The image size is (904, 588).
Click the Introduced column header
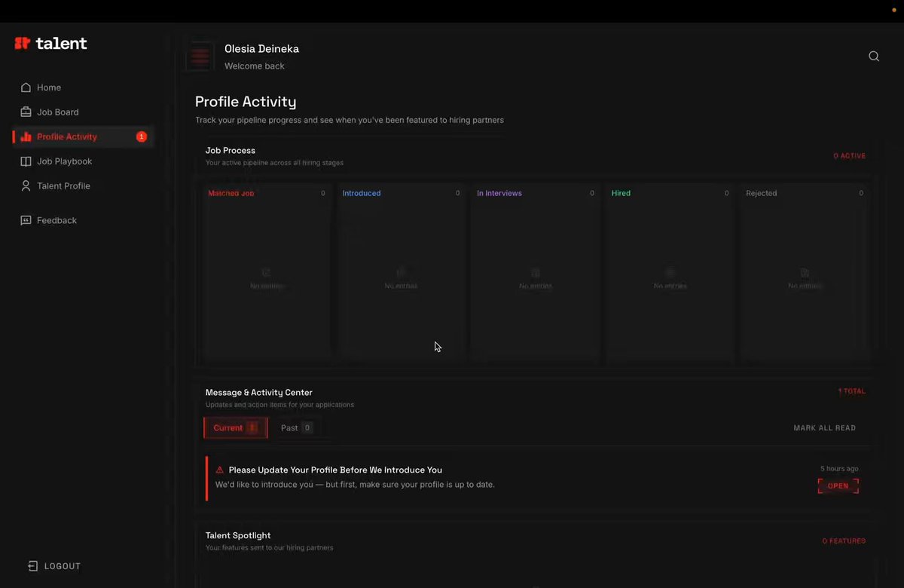(362, 194)
